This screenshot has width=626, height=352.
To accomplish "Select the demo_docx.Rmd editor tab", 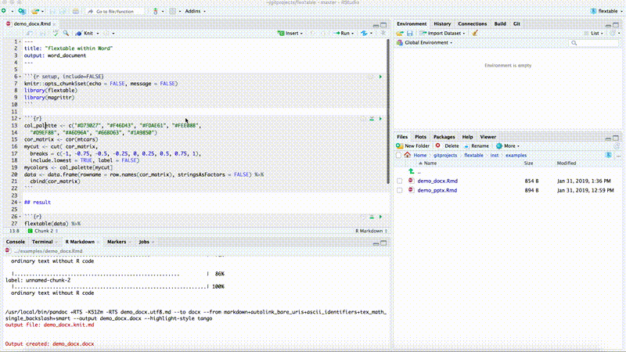I will [x=32, y=24].
